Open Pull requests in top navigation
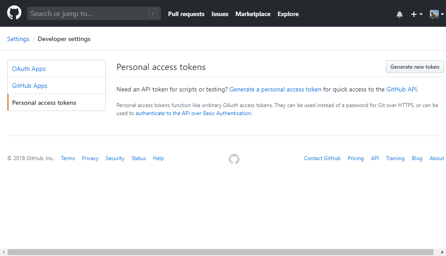Image resolution: width=446 pixels, height=256 pixels. click(186, 14)
